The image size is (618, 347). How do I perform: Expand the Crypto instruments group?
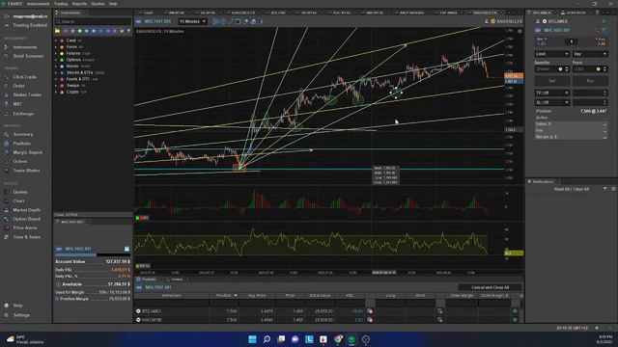coord(56,93)
